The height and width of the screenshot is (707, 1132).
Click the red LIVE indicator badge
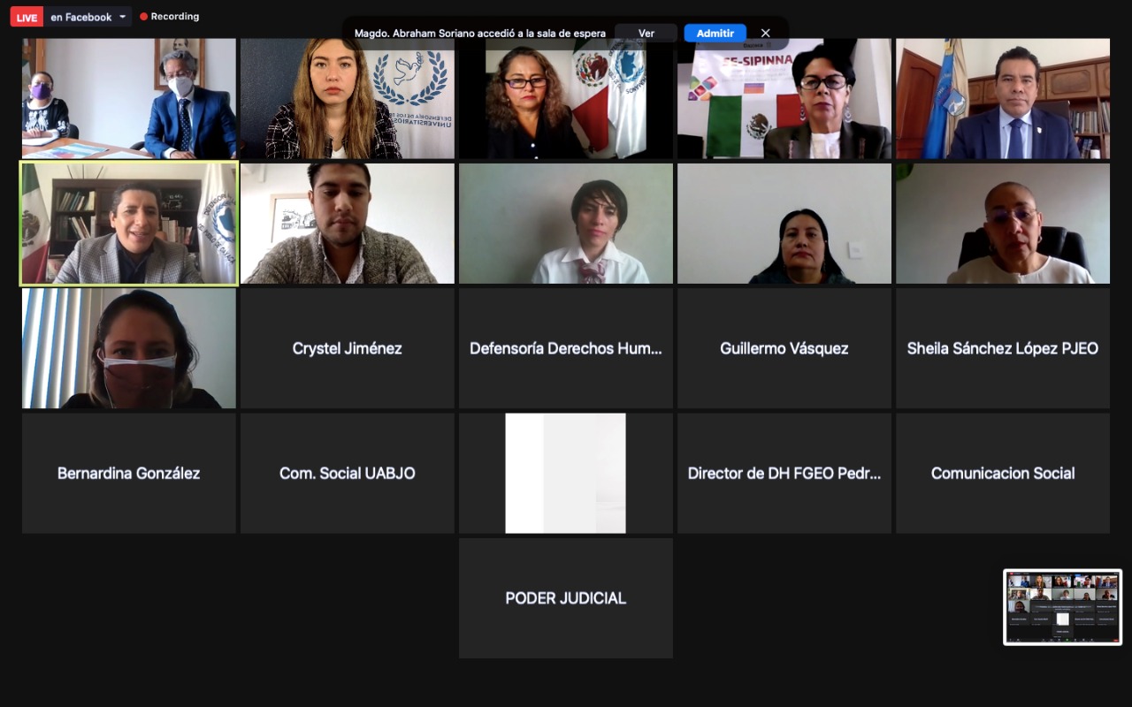[27, 17]
